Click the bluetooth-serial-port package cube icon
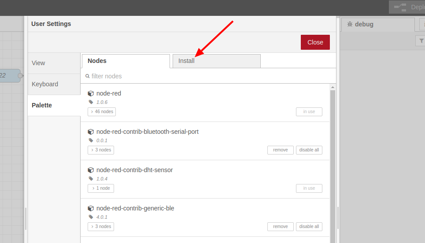Image resolution: width=425 pixels, height=243 pixels. coord(91,132)
